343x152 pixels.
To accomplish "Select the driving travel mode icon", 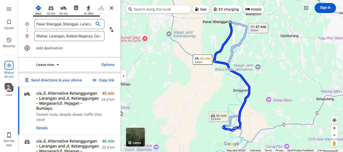I will [51, 8].
